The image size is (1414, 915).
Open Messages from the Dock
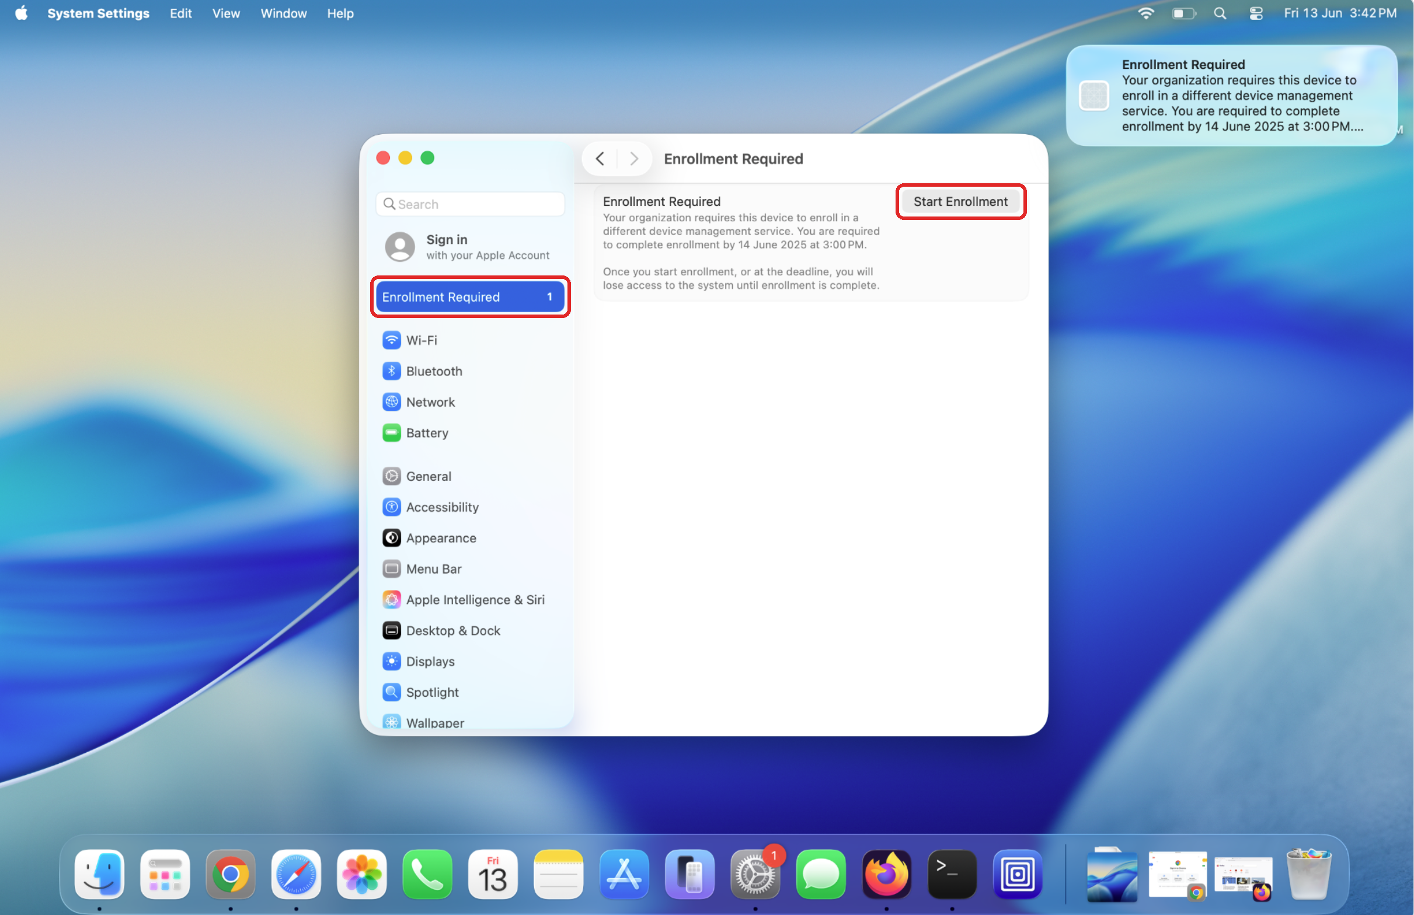(x=820, y=874)
